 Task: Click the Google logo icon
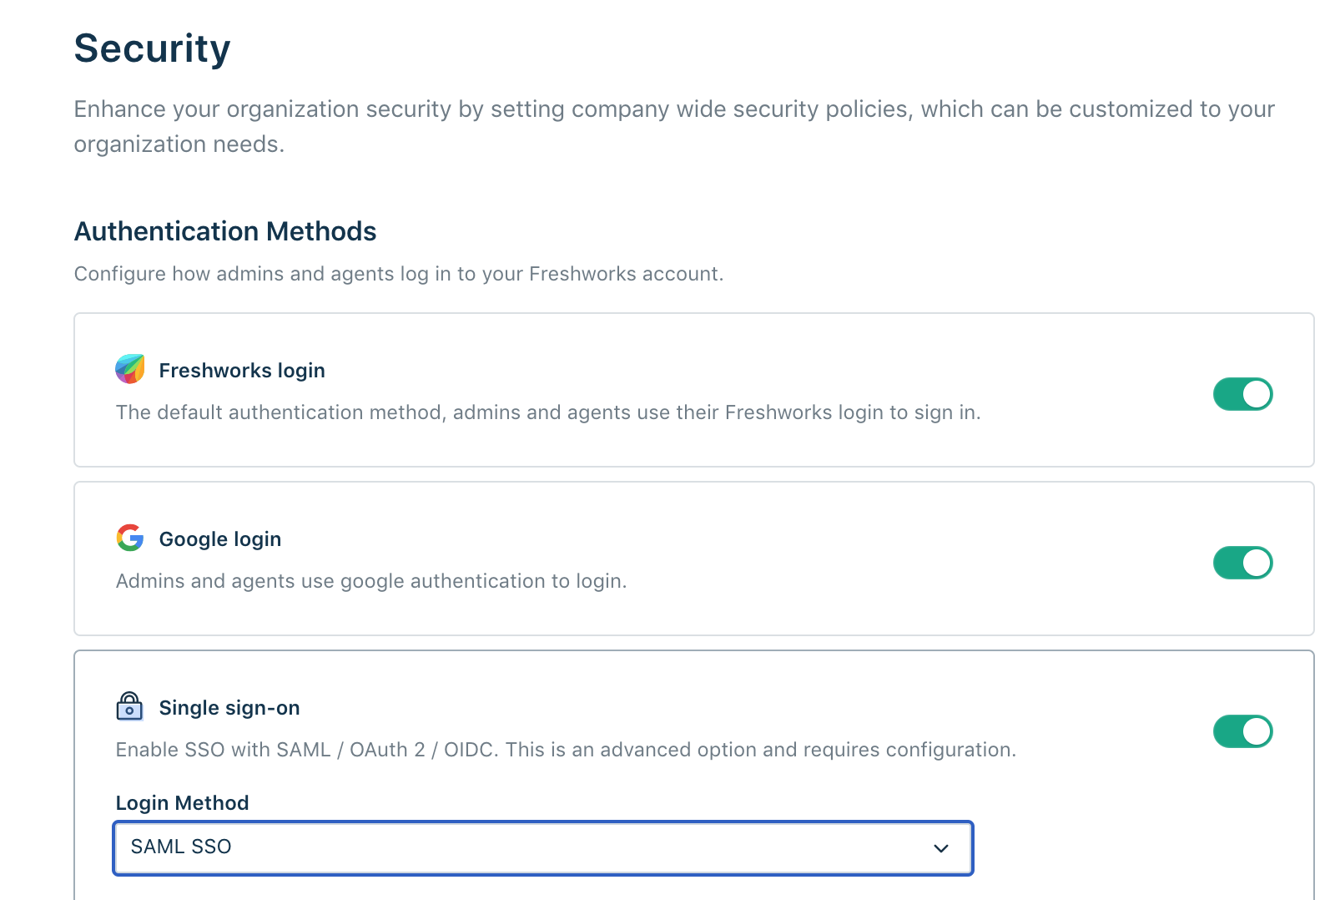point(130,538)
